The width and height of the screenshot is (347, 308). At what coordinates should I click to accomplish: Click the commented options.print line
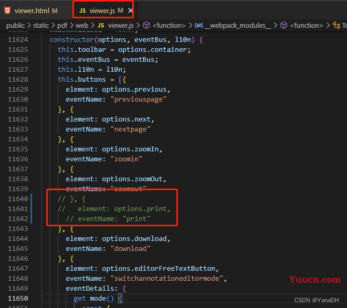pos(114,209)
